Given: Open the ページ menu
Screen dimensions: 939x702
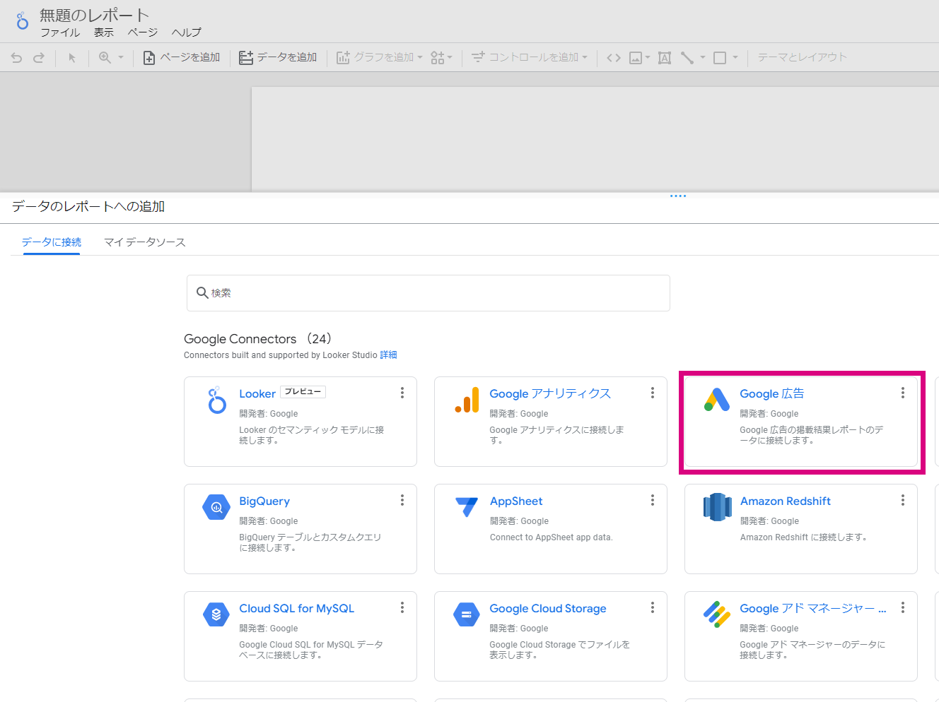Looking at the screenshot, I should (143, 32).
